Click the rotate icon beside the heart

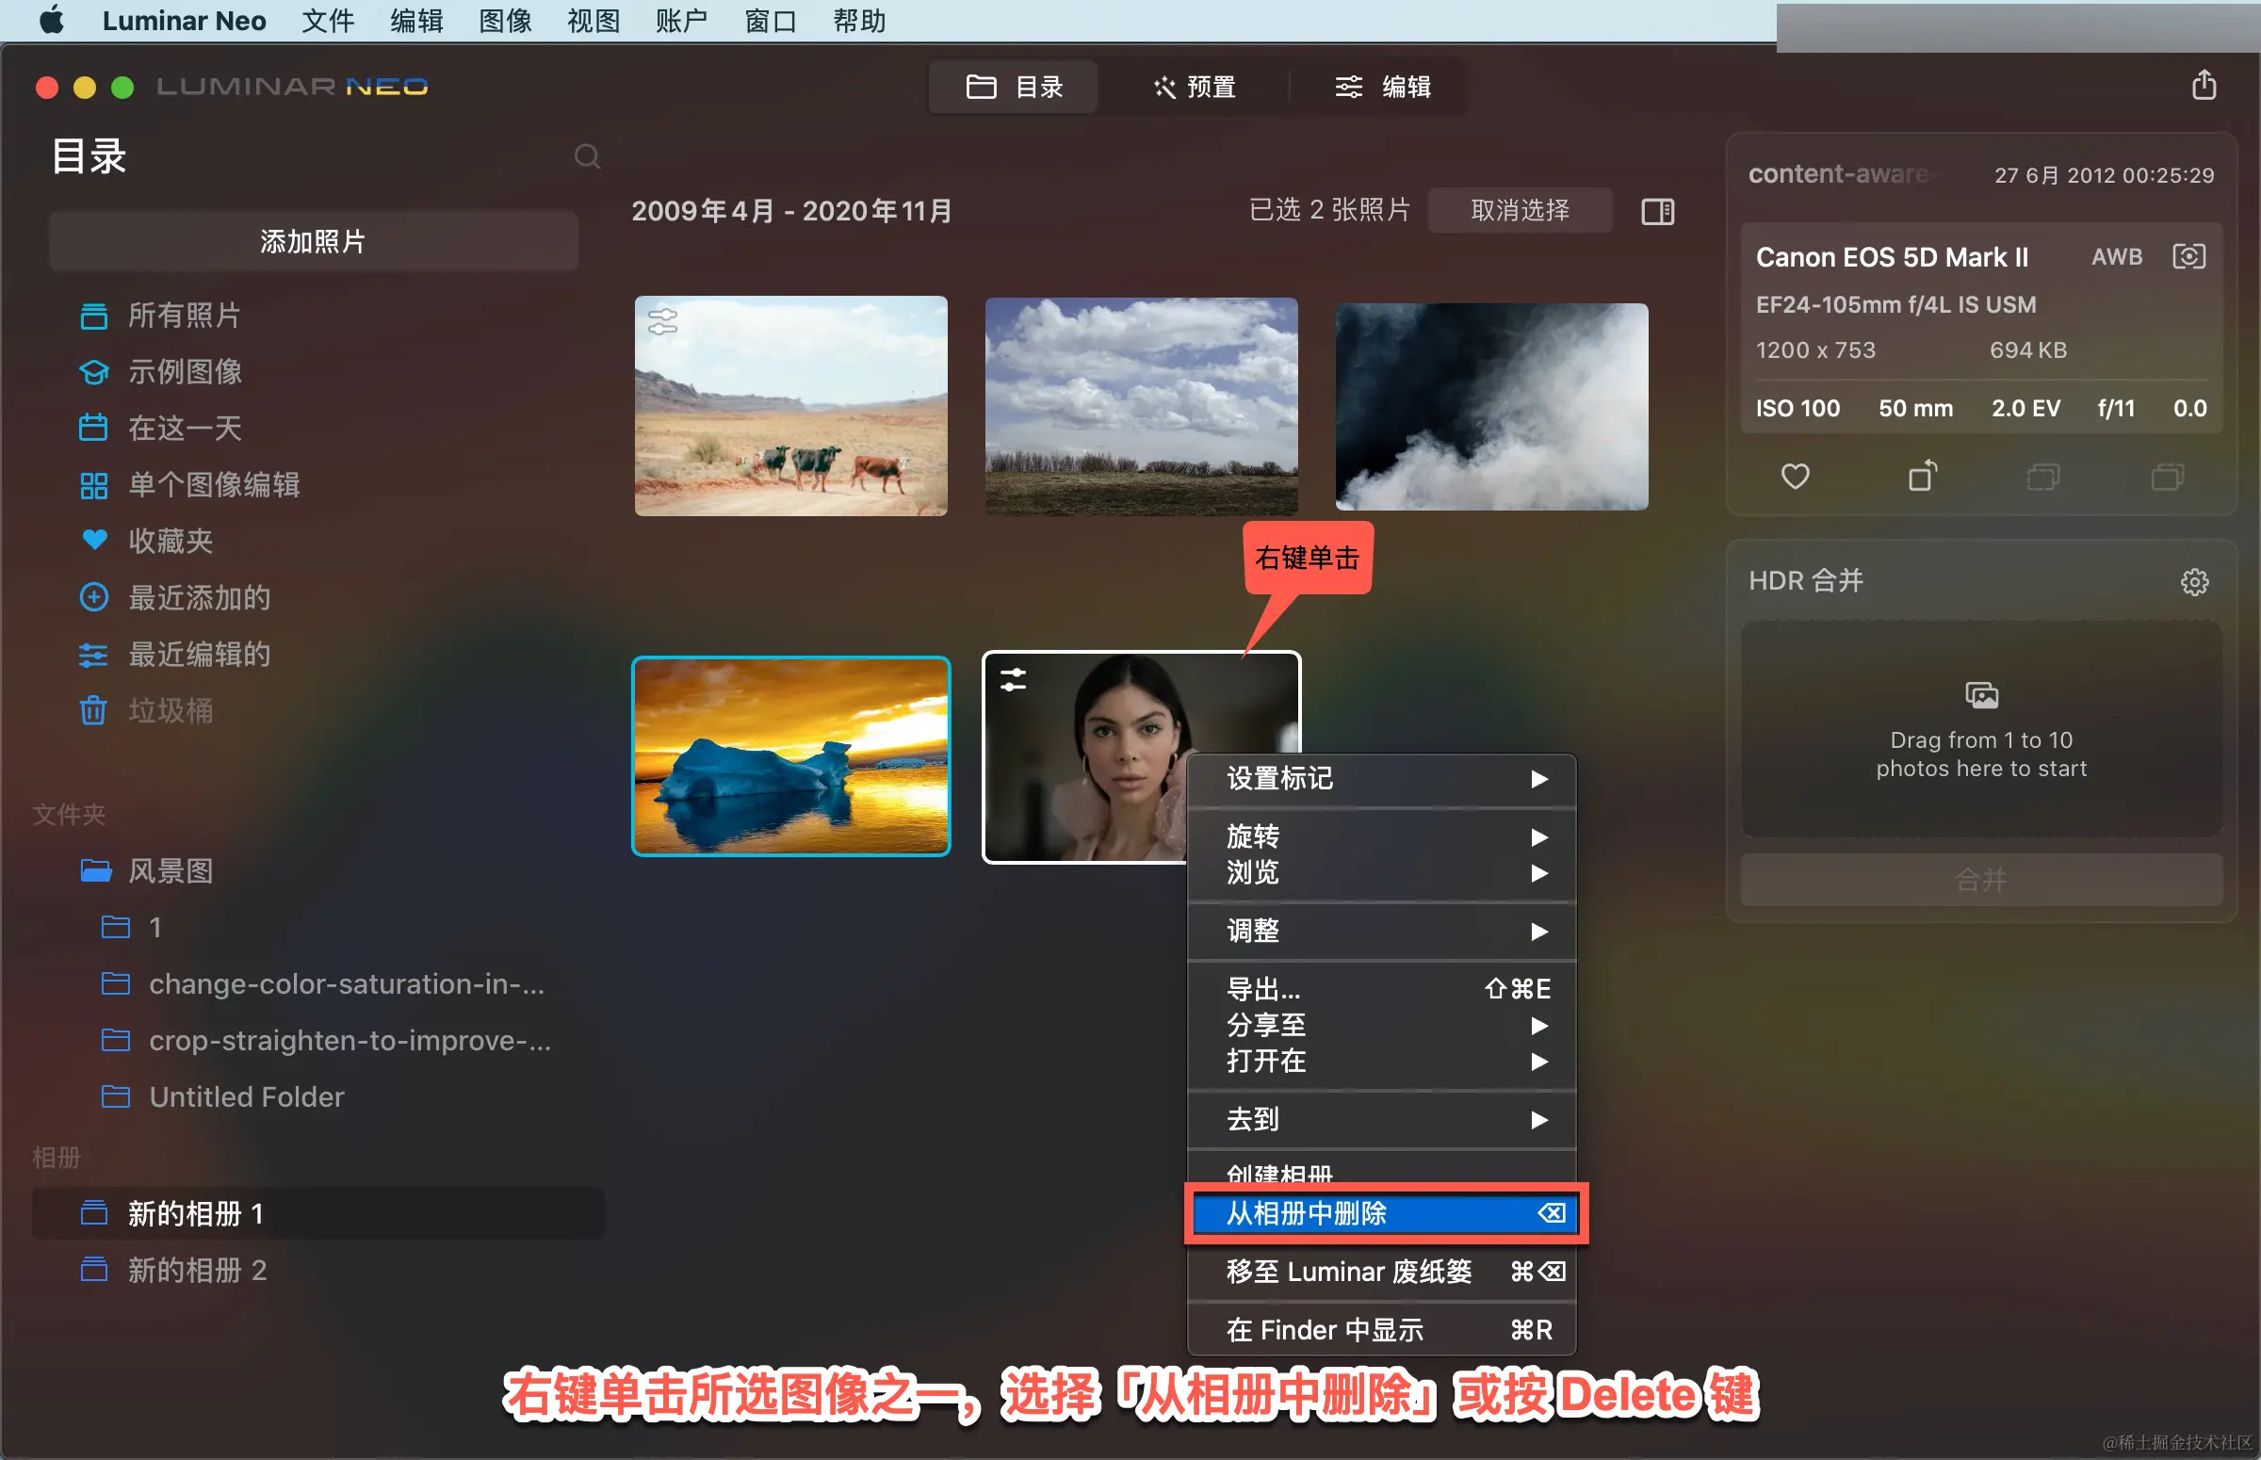(x=1922, y=476)
